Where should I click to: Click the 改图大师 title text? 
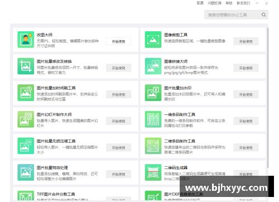pyautogui.click(x=45, y=35)
